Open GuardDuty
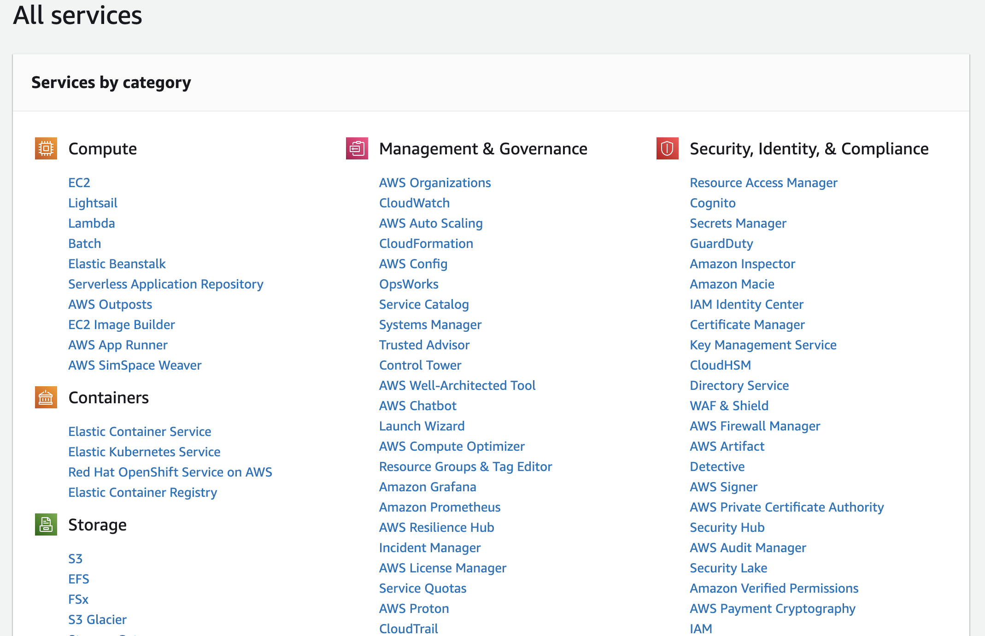The height and width of the screenshot is (636, 985). coord(721,243)
